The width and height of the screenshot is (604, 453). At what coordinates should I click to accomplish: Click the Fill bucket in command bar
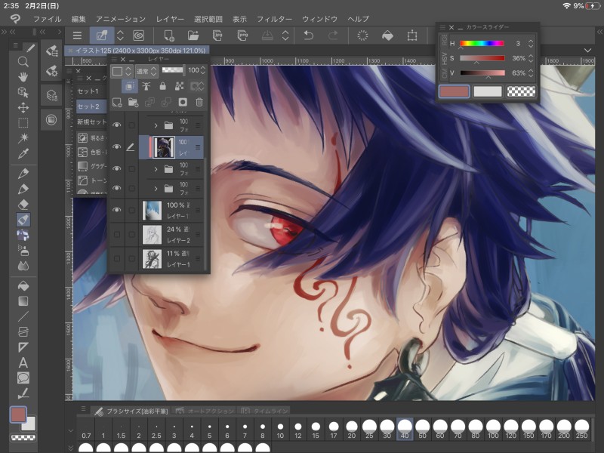coord(387,35)
